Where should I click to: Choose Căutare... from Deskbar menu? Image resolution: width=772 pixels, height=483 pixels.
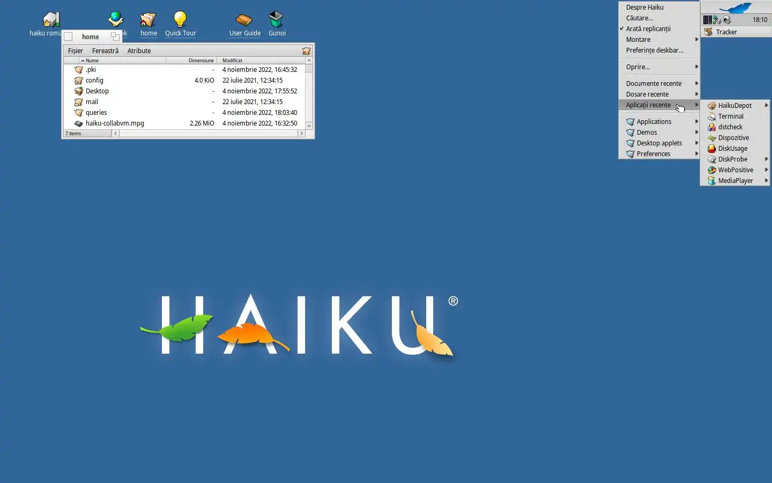659,18
